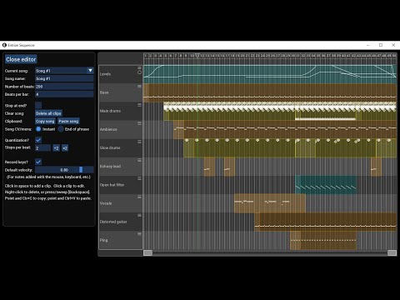Click the Default velocity slider handle
400x300 pixels.
(x=81, y=170)
